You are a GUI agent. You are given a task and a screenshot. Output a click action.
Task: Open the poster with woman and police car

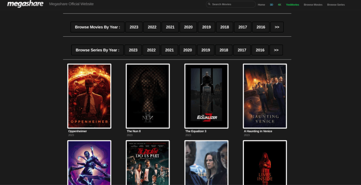tap(206, 162)
